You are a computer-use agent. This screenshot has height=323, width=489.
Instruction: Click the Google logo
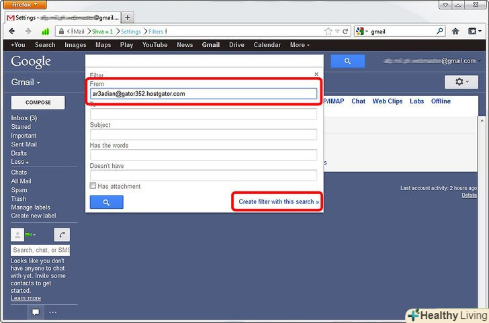point(31,62)
